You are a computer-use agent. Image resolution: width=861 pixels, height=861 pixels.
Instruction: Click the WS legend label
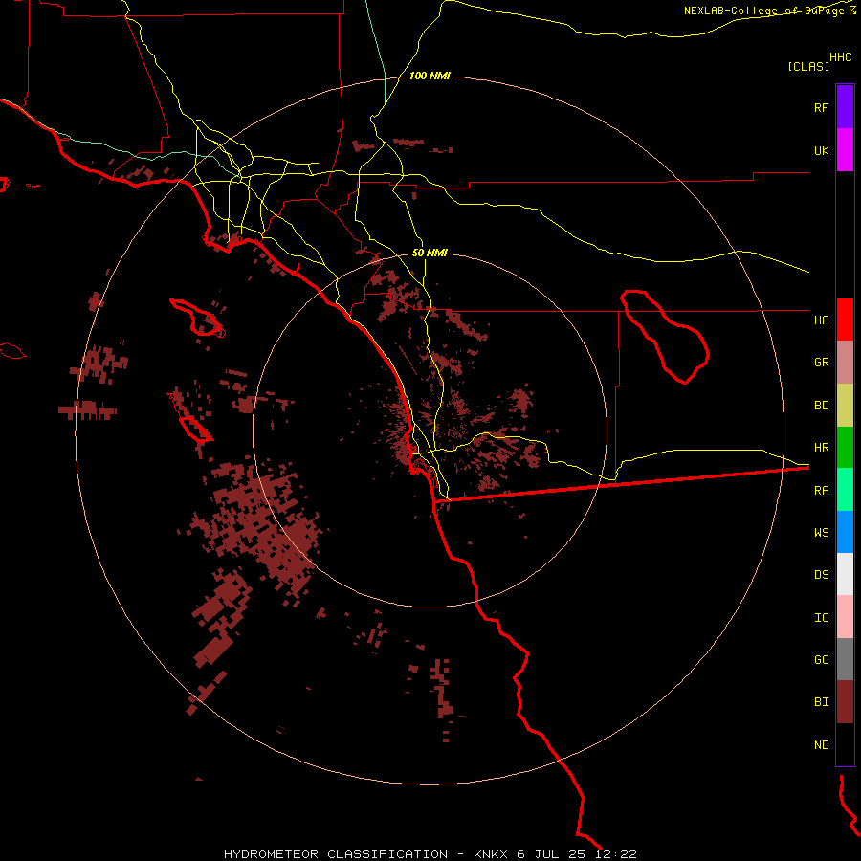pos(821,533)
